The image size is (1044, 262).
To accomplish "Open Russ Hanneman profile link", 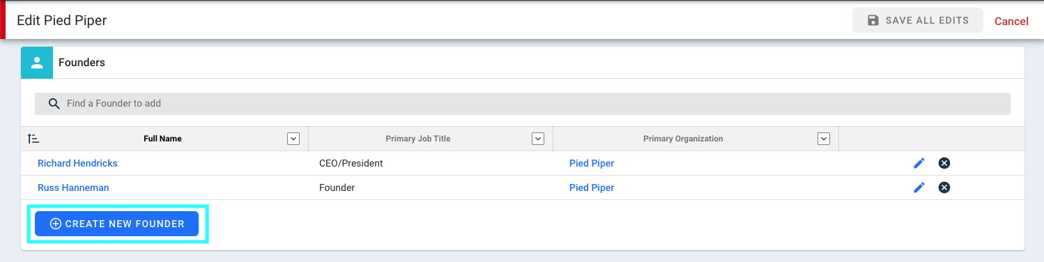I will click(x=73, y=187).
